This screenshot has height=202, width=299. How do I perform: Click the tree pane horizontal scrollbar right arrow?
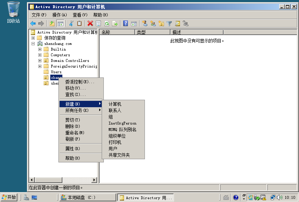pyautogui.click(x=94, y=180)
